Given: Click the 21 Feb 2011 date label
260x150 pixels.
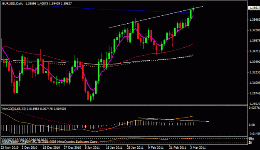Looking at the screenshot, I should (178, 148).
